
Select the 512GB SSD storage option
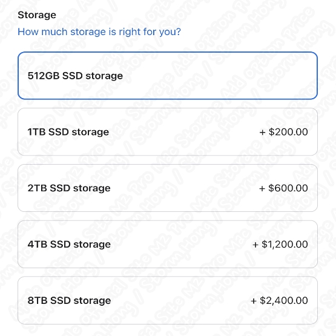168,76
